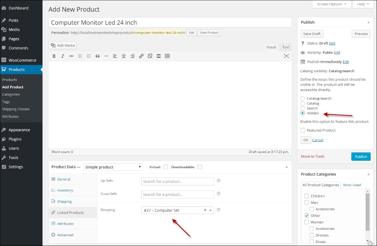Open the Simple product type dropdown
This screenshot has height=246, width=377.
coord(113,167)
